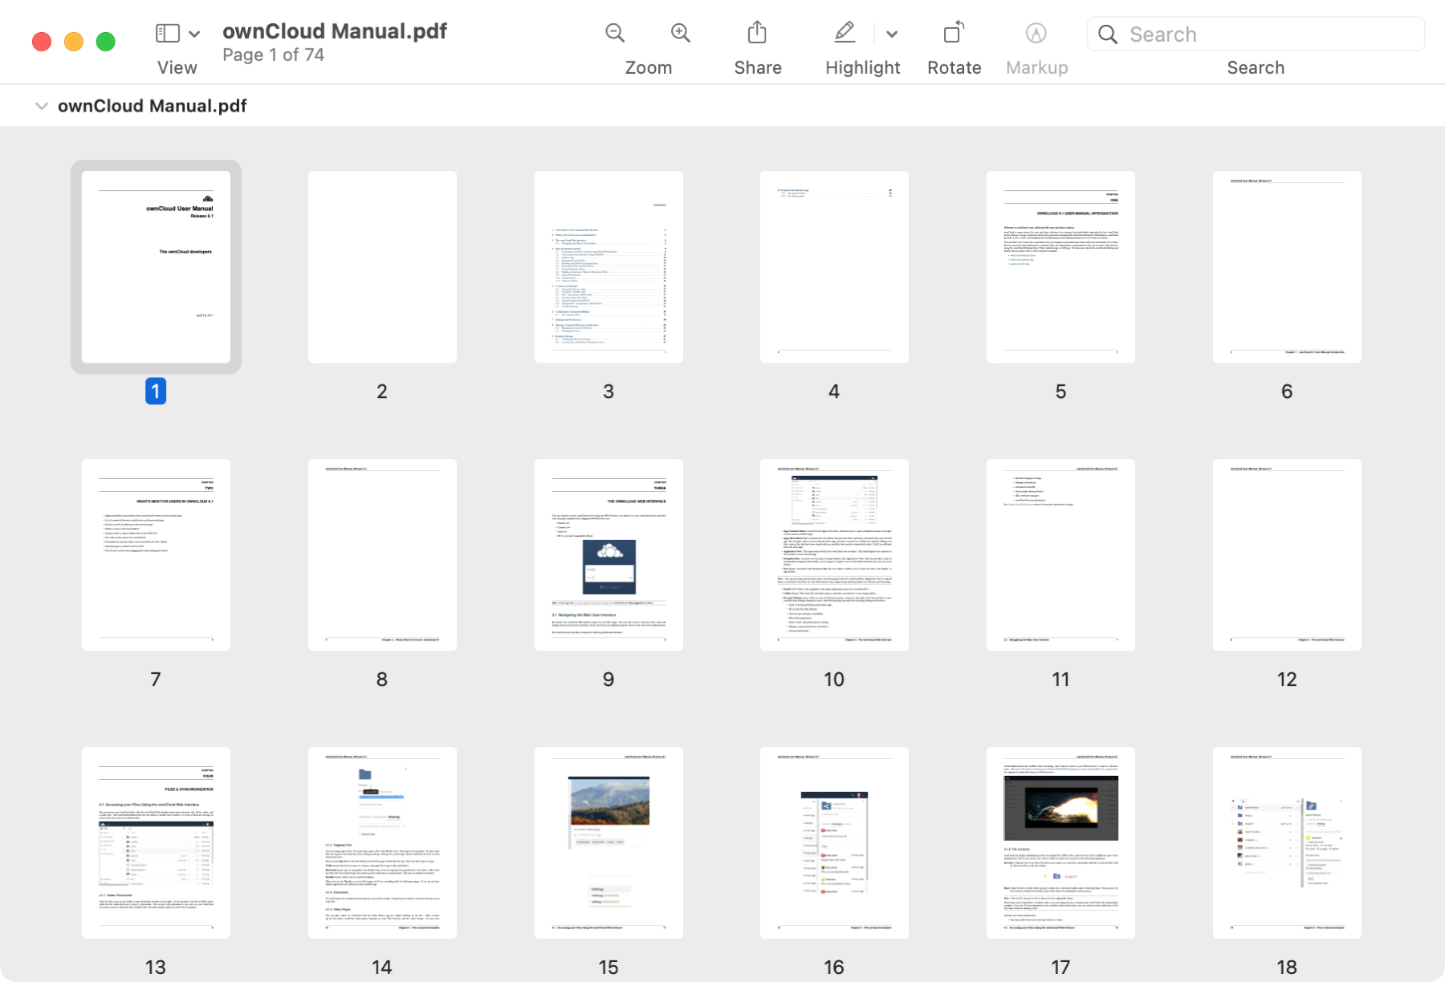This screenshot has width=1445, height=982.
Task: Collapse the ownCloud Manual.pdf section
Action: tap(42, 106)
